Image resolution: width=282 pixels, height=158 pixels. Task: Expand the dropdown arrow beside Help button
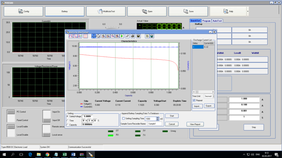click(247, 11)
